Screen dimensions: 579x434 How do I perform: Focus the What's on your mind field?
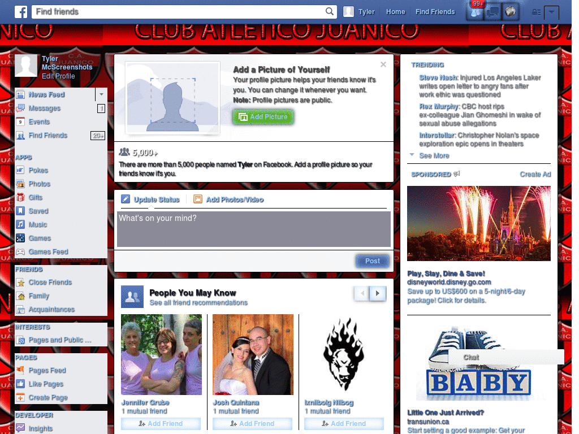click(254, 229)
